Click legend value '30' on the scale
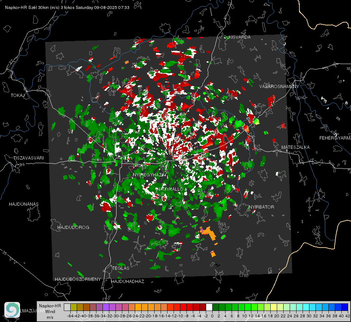The width and height of the screenshot is (351, 322). tap(309, 316)
